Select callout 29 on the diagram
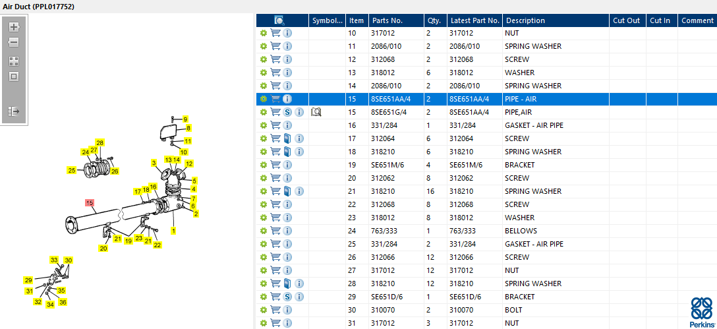This screenshot has width=717, height=329. [x=28, y=280]
